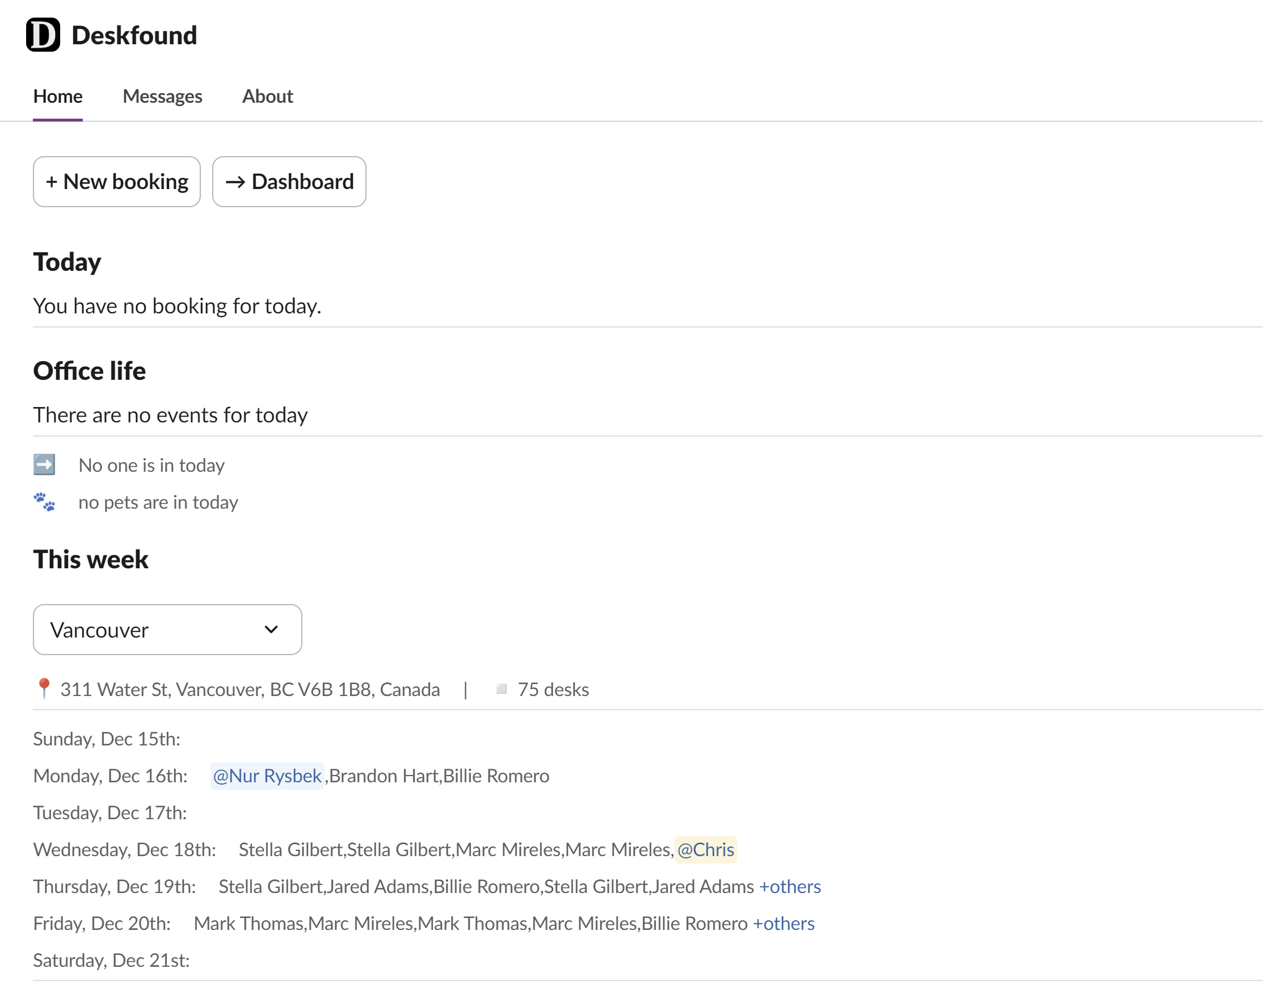
Task: Open @Nur Rysbek mention link
Action: (x=267, y=776)
